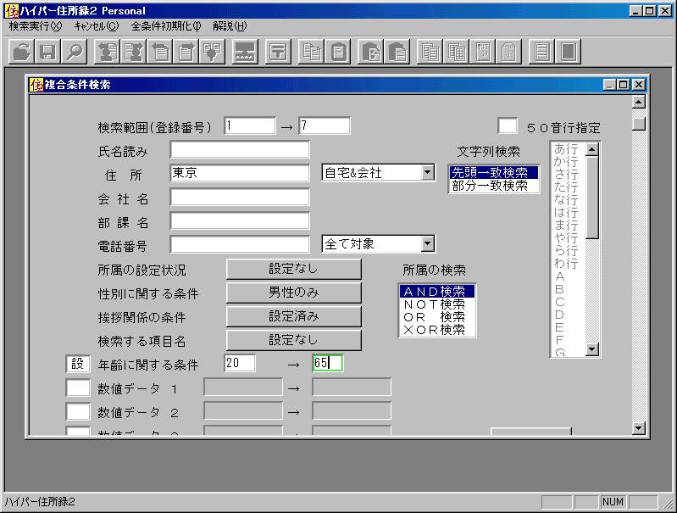Image resolution: width=677 pixels, height=513 pixels.
Task: Click the 氏名読み input field
Action: point(240,150)
